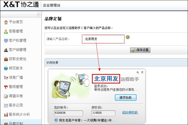Open the 警报管理 flag icon
This screenshot has width=188, height=125.
[6, 87]
